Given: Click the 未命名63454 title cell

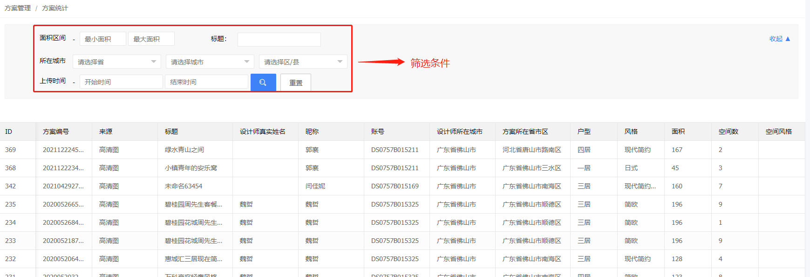Looking at the screenshot, I should [x=184, y=186].
